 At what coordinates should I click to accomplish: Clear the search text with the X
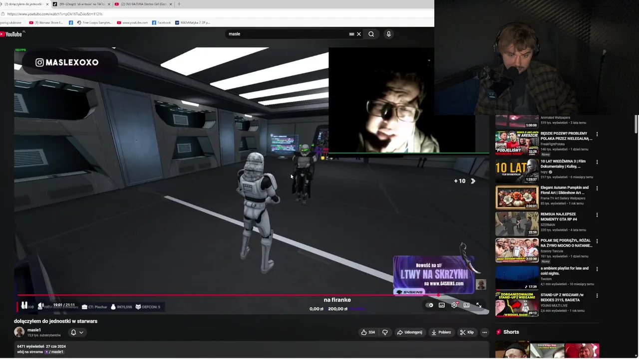coord(358,34)
